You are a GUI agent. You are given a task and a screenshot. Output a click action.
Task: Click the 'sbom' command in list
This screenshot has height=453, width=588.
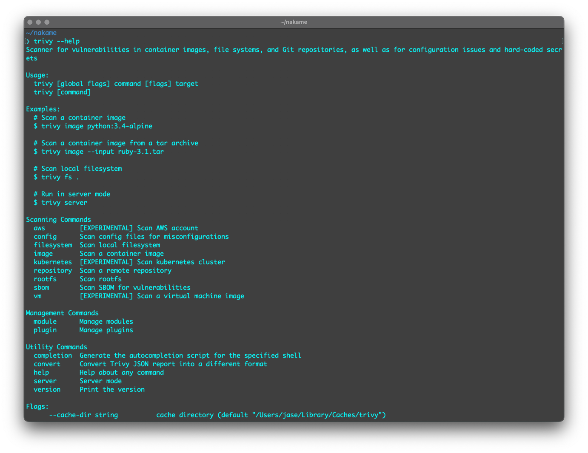point(41,288)
